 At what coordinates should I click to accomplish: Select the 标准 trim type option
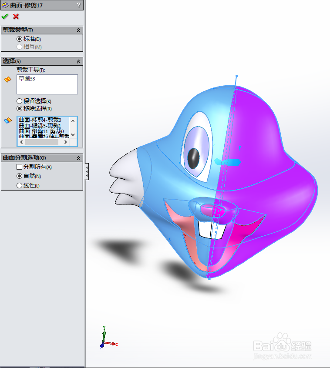click(20, 39)
